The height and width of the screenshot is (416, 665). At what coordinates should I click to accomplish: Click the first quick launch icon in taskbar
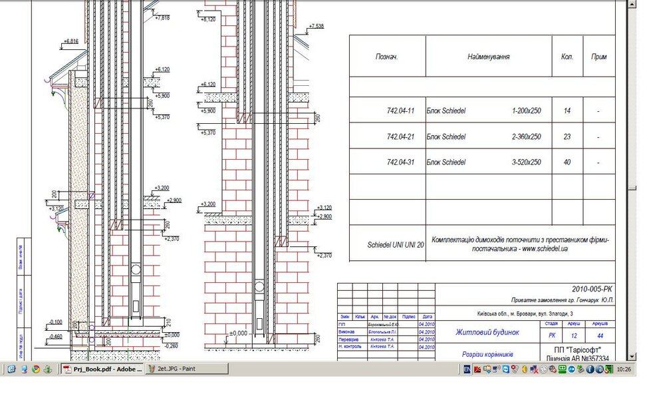pyautogui.click(x=11, y=369)
